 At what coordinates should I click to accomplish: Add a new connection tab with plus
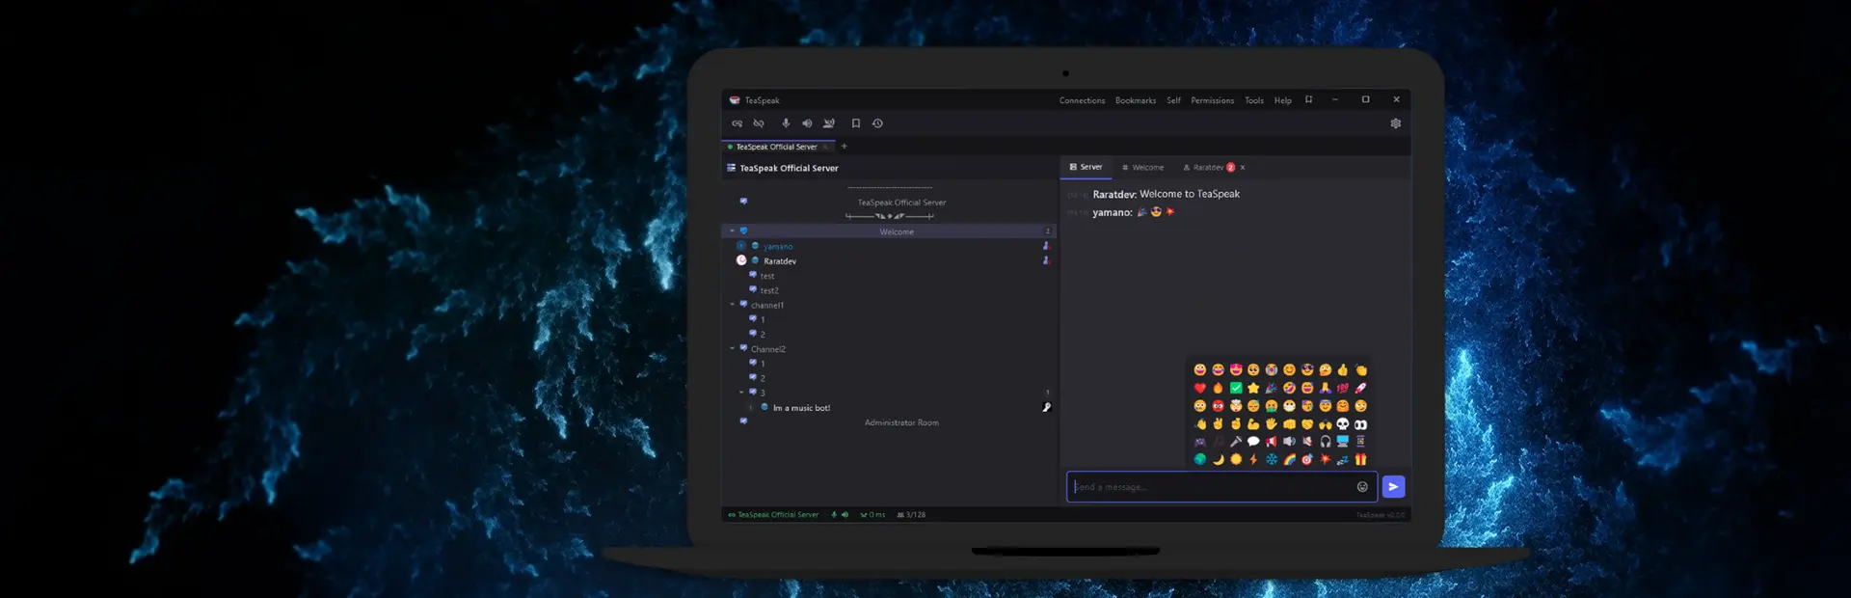[x=844, y=147]
